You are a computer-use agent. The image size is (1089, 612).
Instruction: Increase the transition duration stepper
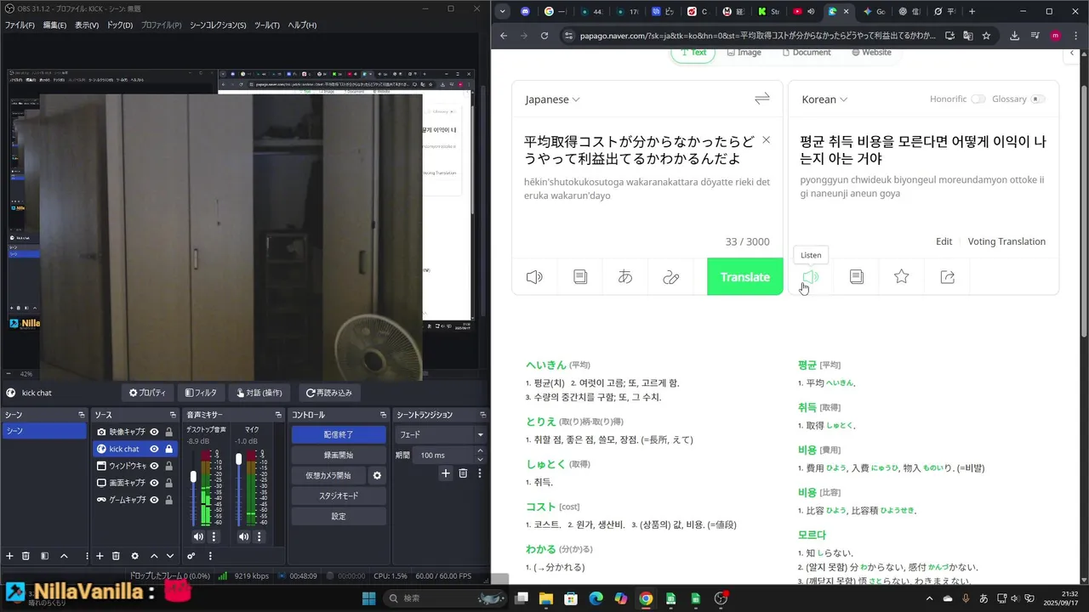point(481,452)
